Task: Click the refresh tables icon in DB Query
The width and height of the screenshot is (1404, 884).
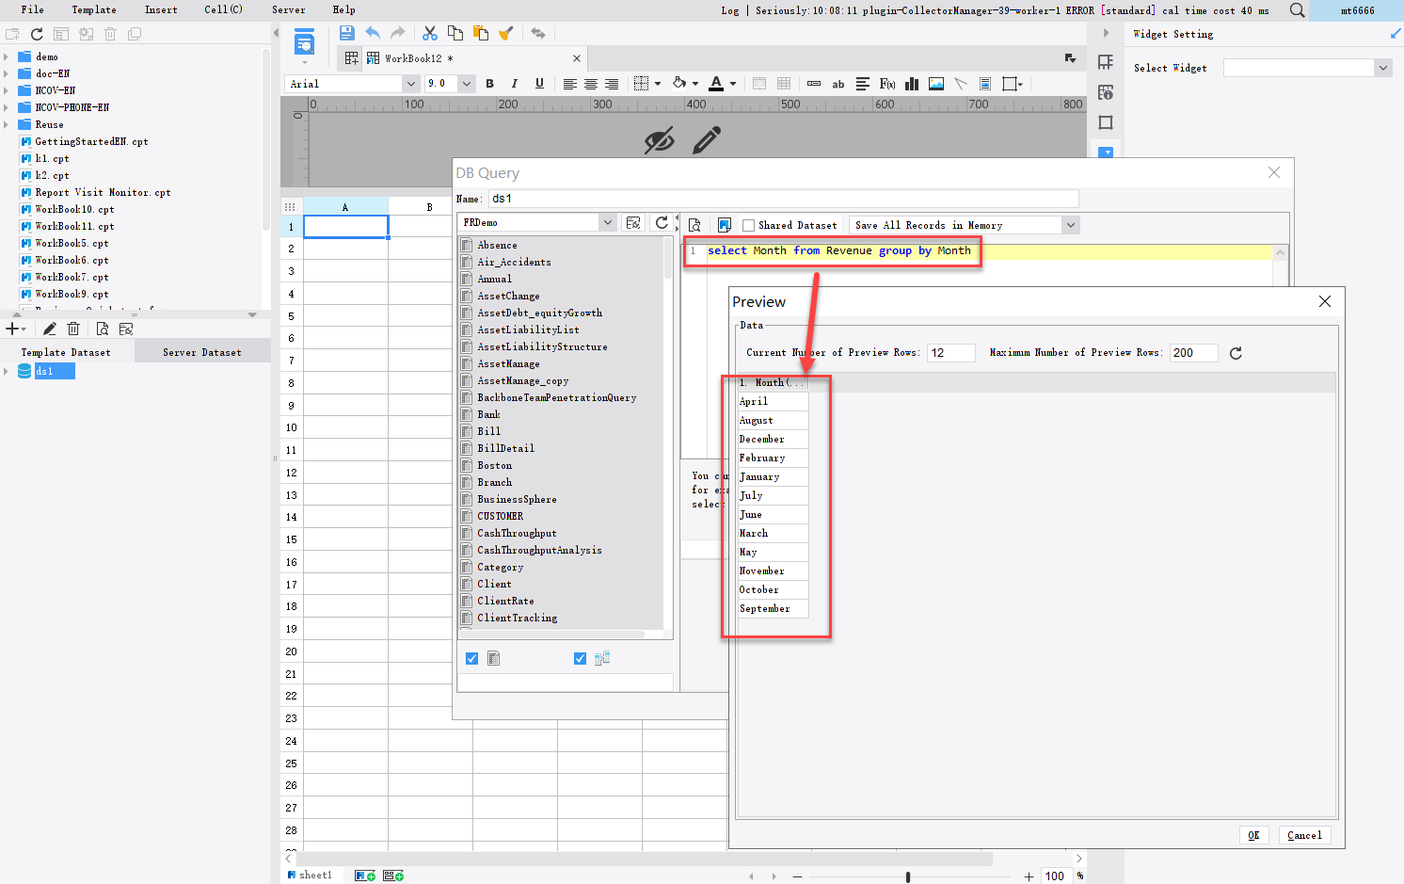Action: click(662, 223)
